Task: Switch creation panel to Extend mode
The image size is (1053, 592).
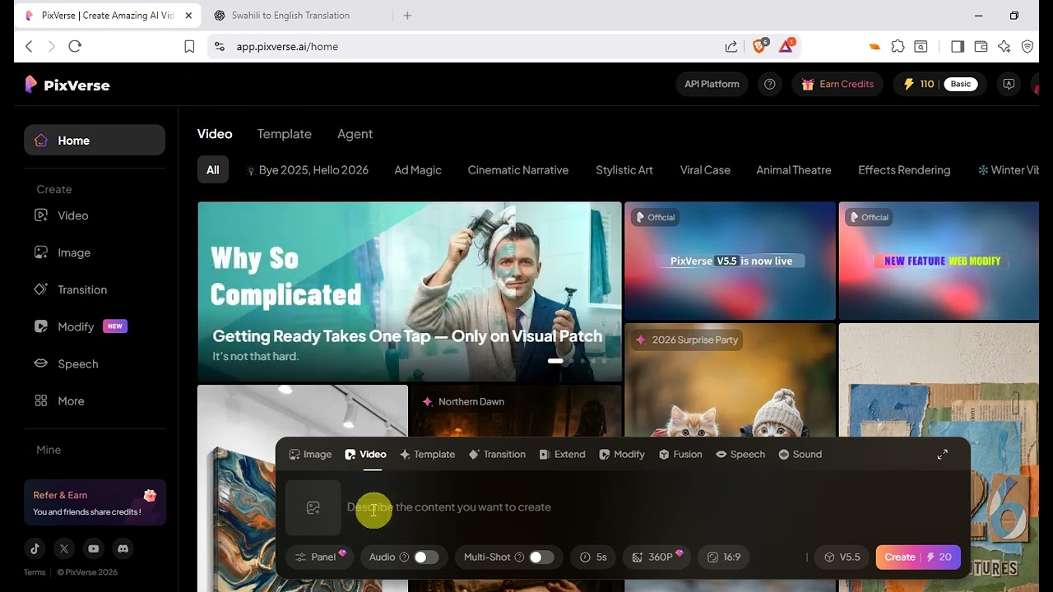Action: click(x=563, y=454)
